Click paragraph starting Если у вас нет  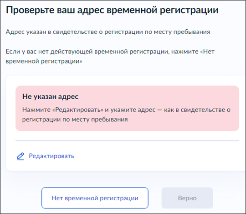110,56
